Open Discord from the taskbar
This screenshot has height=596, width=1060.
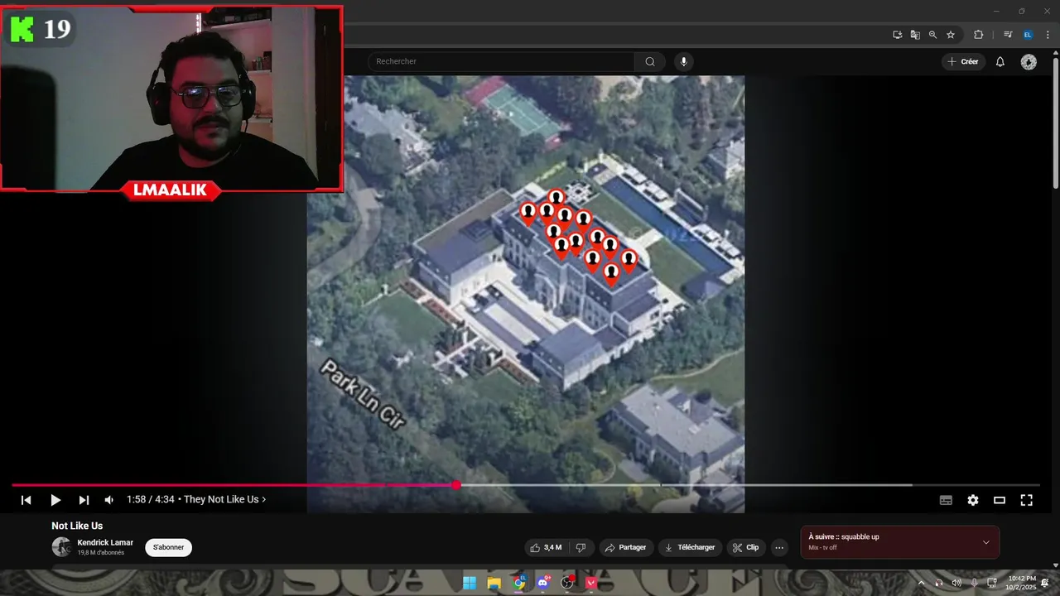click(x=543, y=583)
